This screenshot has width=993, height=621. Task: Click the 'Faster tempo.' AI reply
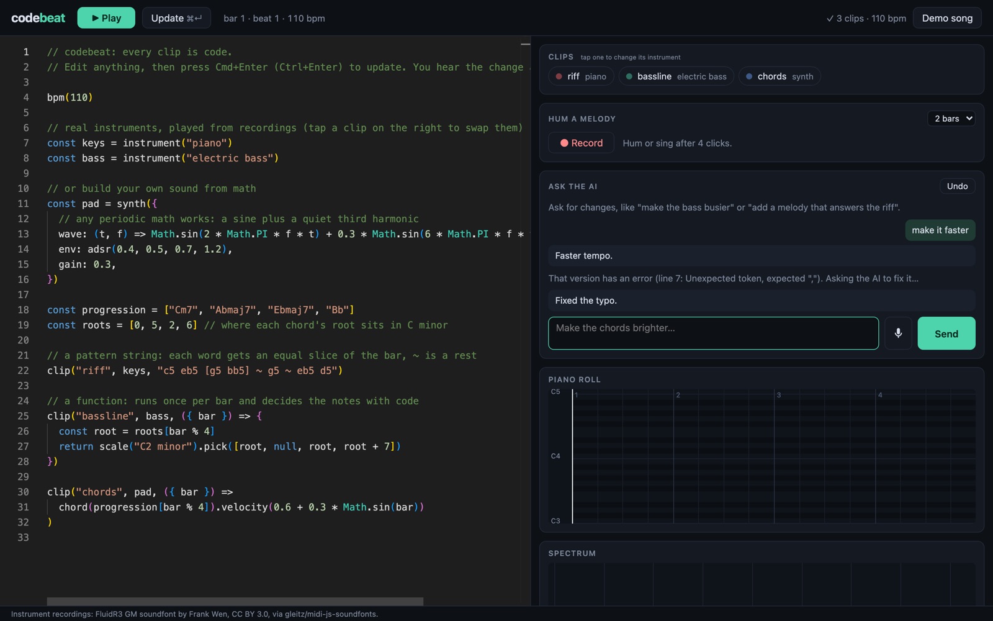762,256
